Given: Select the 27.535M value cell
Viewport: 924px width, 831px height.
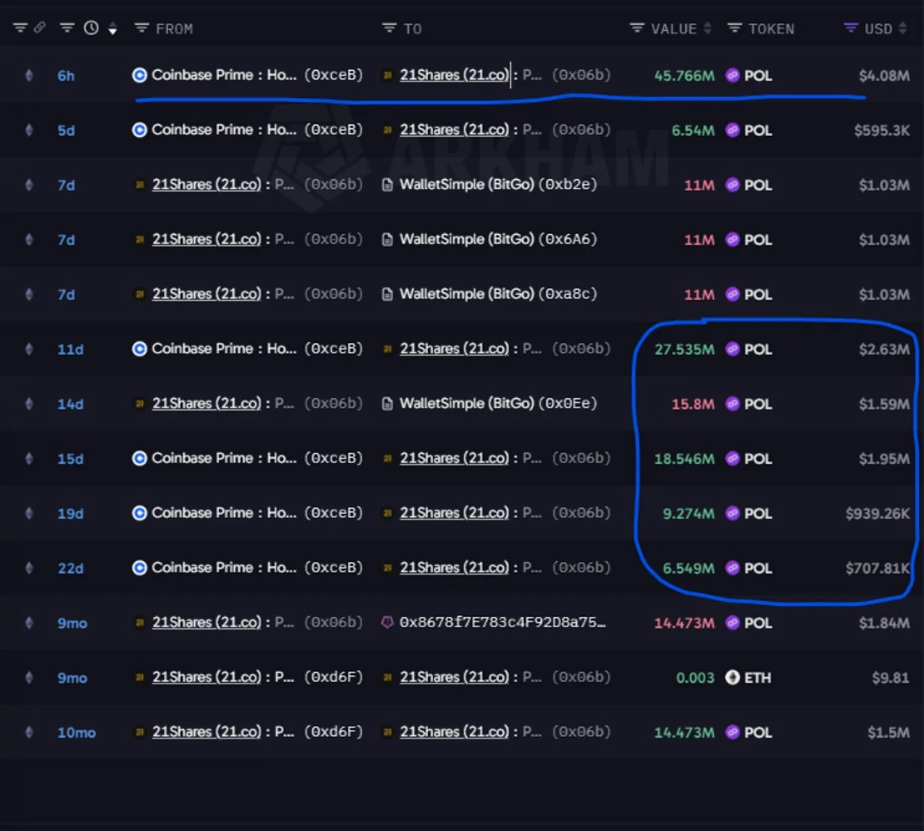Looking at the screenshot, I should point(684,349).
